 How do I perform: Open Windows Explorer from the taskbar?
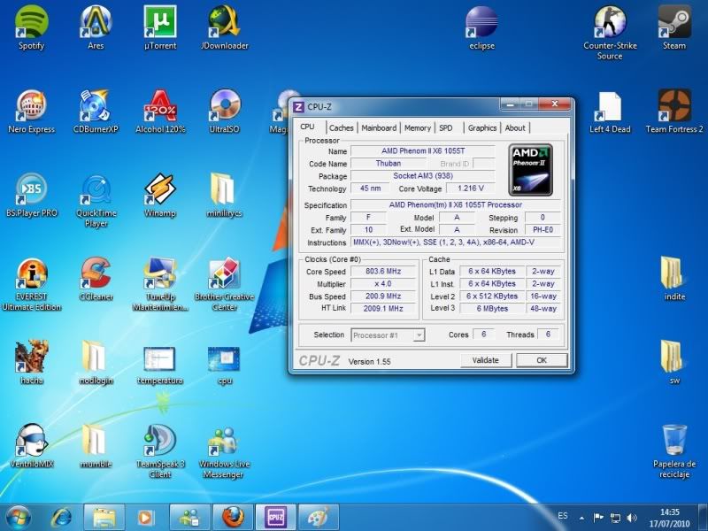click(x=104, y=518)
